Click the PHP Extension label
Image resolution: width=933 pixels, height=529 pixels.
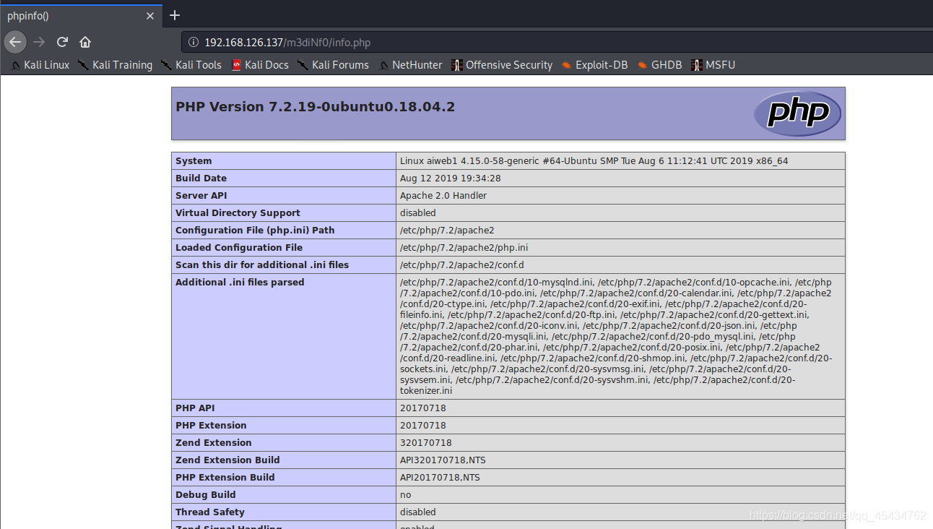point(211,426)
